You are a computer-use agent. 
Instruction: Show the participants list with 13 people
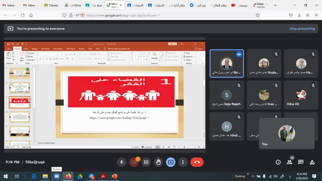pyautogui.click(x=290, y=162)
